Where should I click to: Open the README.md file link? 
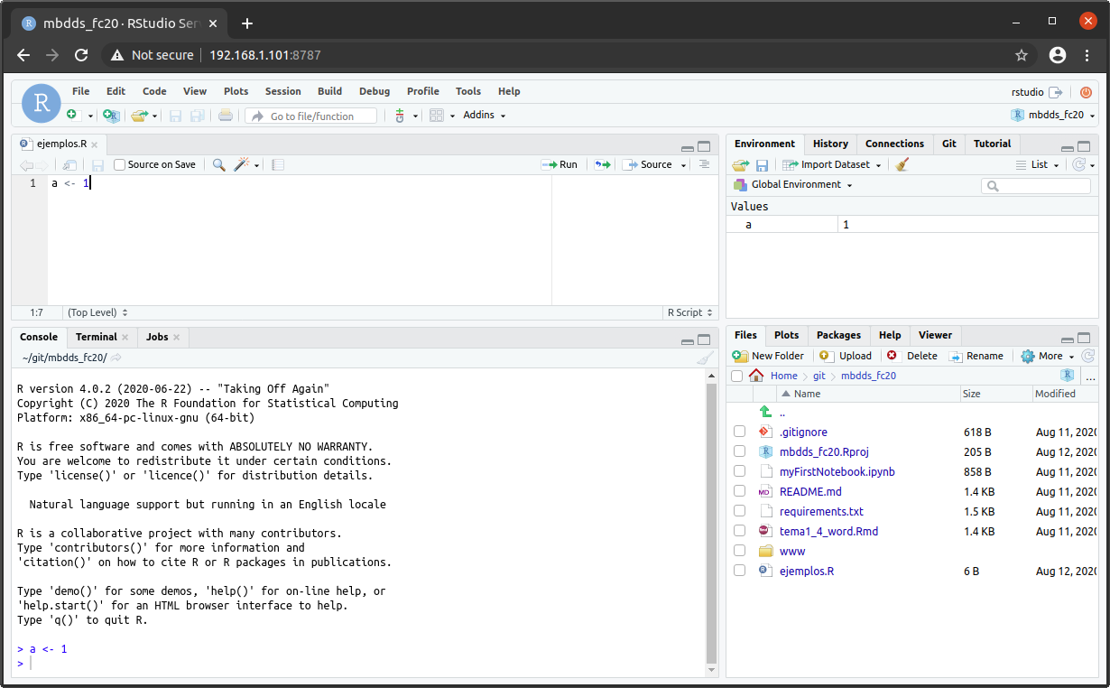[x=810, y=491]
